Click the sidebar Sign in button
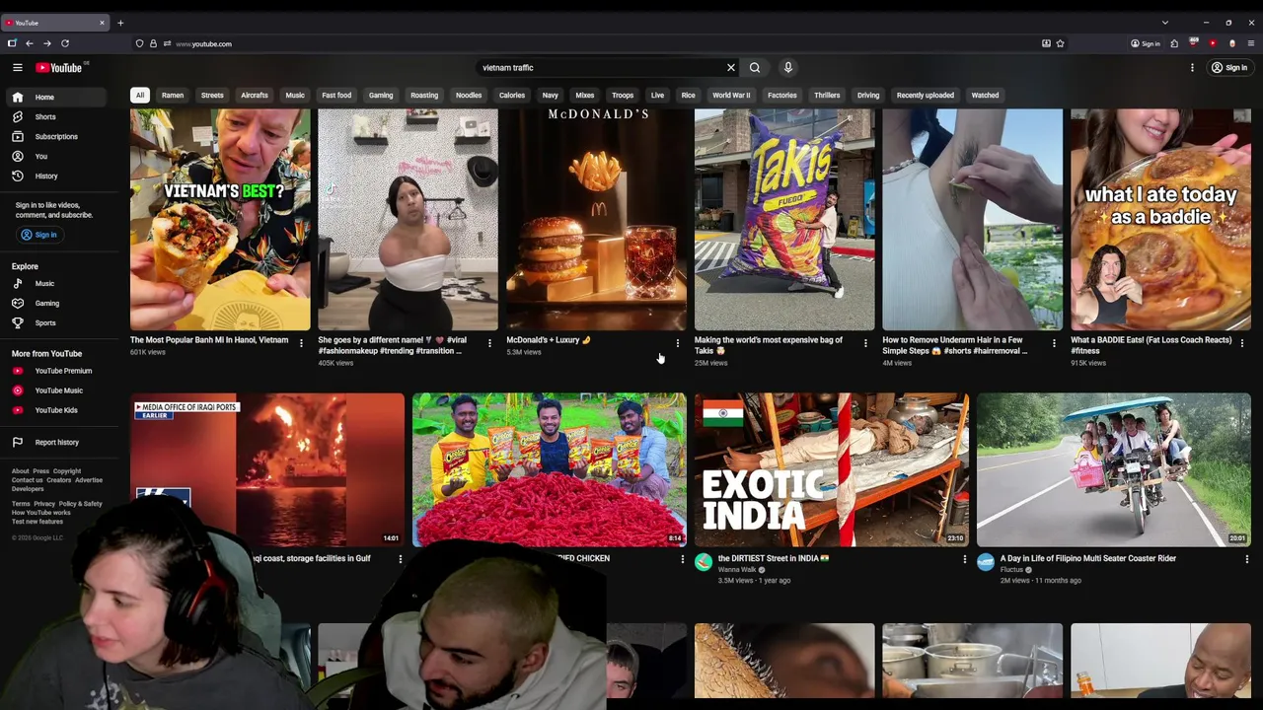1263x710 pixels. pyautogui.click(x=39, y=235)
